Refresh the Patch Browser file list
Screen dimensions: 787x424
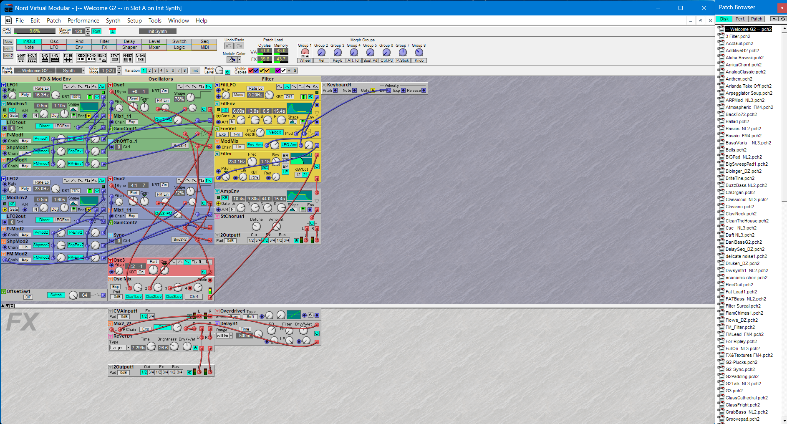tap(783, 19)
